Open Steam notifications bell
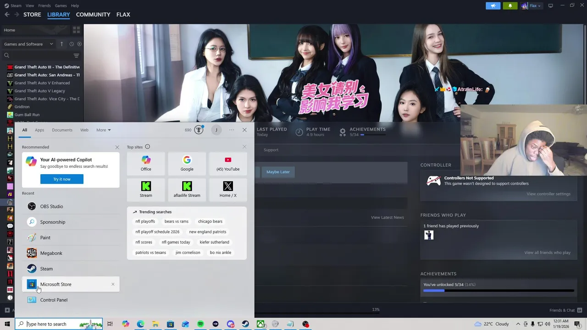The height and width of the screenshot is (330, 587). 510,5
